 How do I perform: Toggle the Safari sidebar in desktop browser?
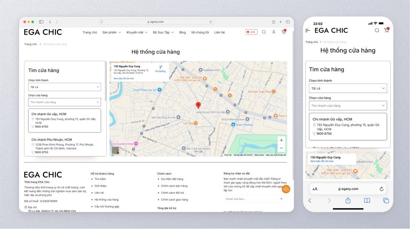pos(41,22)
